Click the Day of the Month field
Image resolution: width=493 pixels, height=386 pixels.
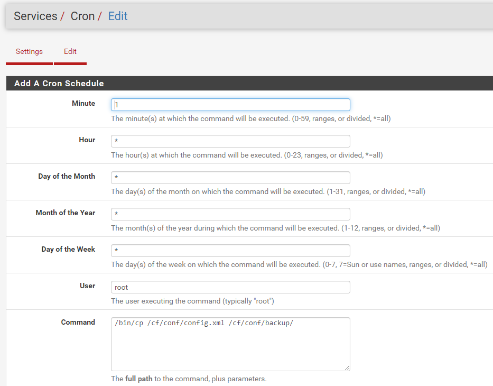(230, 178)
